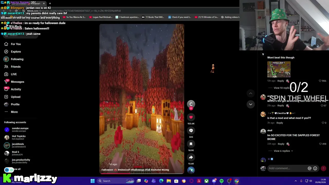This screenshot has height=185, width=329.
Task: Go to the previous video
Action: pos(251,93)
